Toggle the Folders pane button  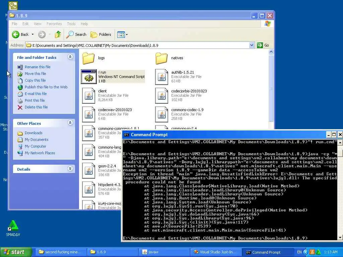pos(101,34)
